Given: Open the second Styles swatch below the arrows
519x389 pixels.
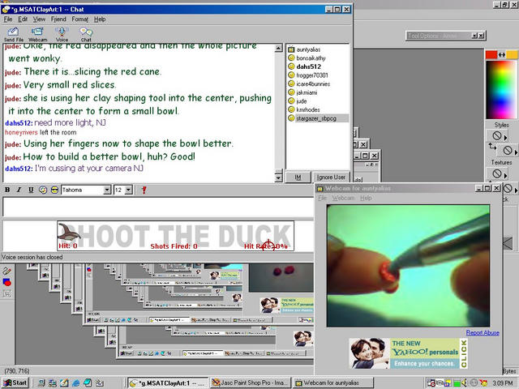Looking at the screenshot, I should (x=508, y=151).
